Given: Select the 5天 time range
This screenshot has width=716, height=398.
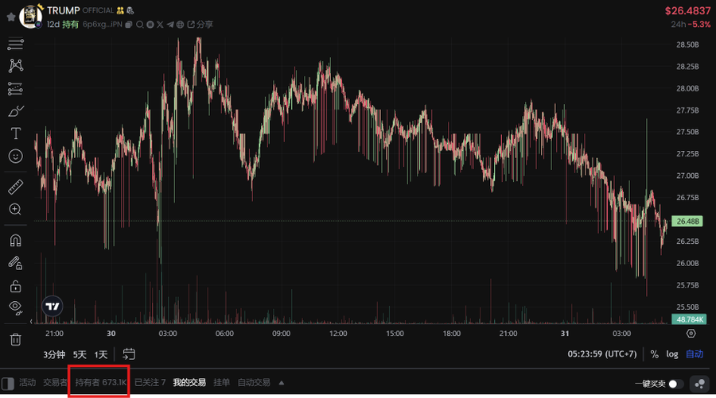Looking at the screenshot, I should coord(80,354).
